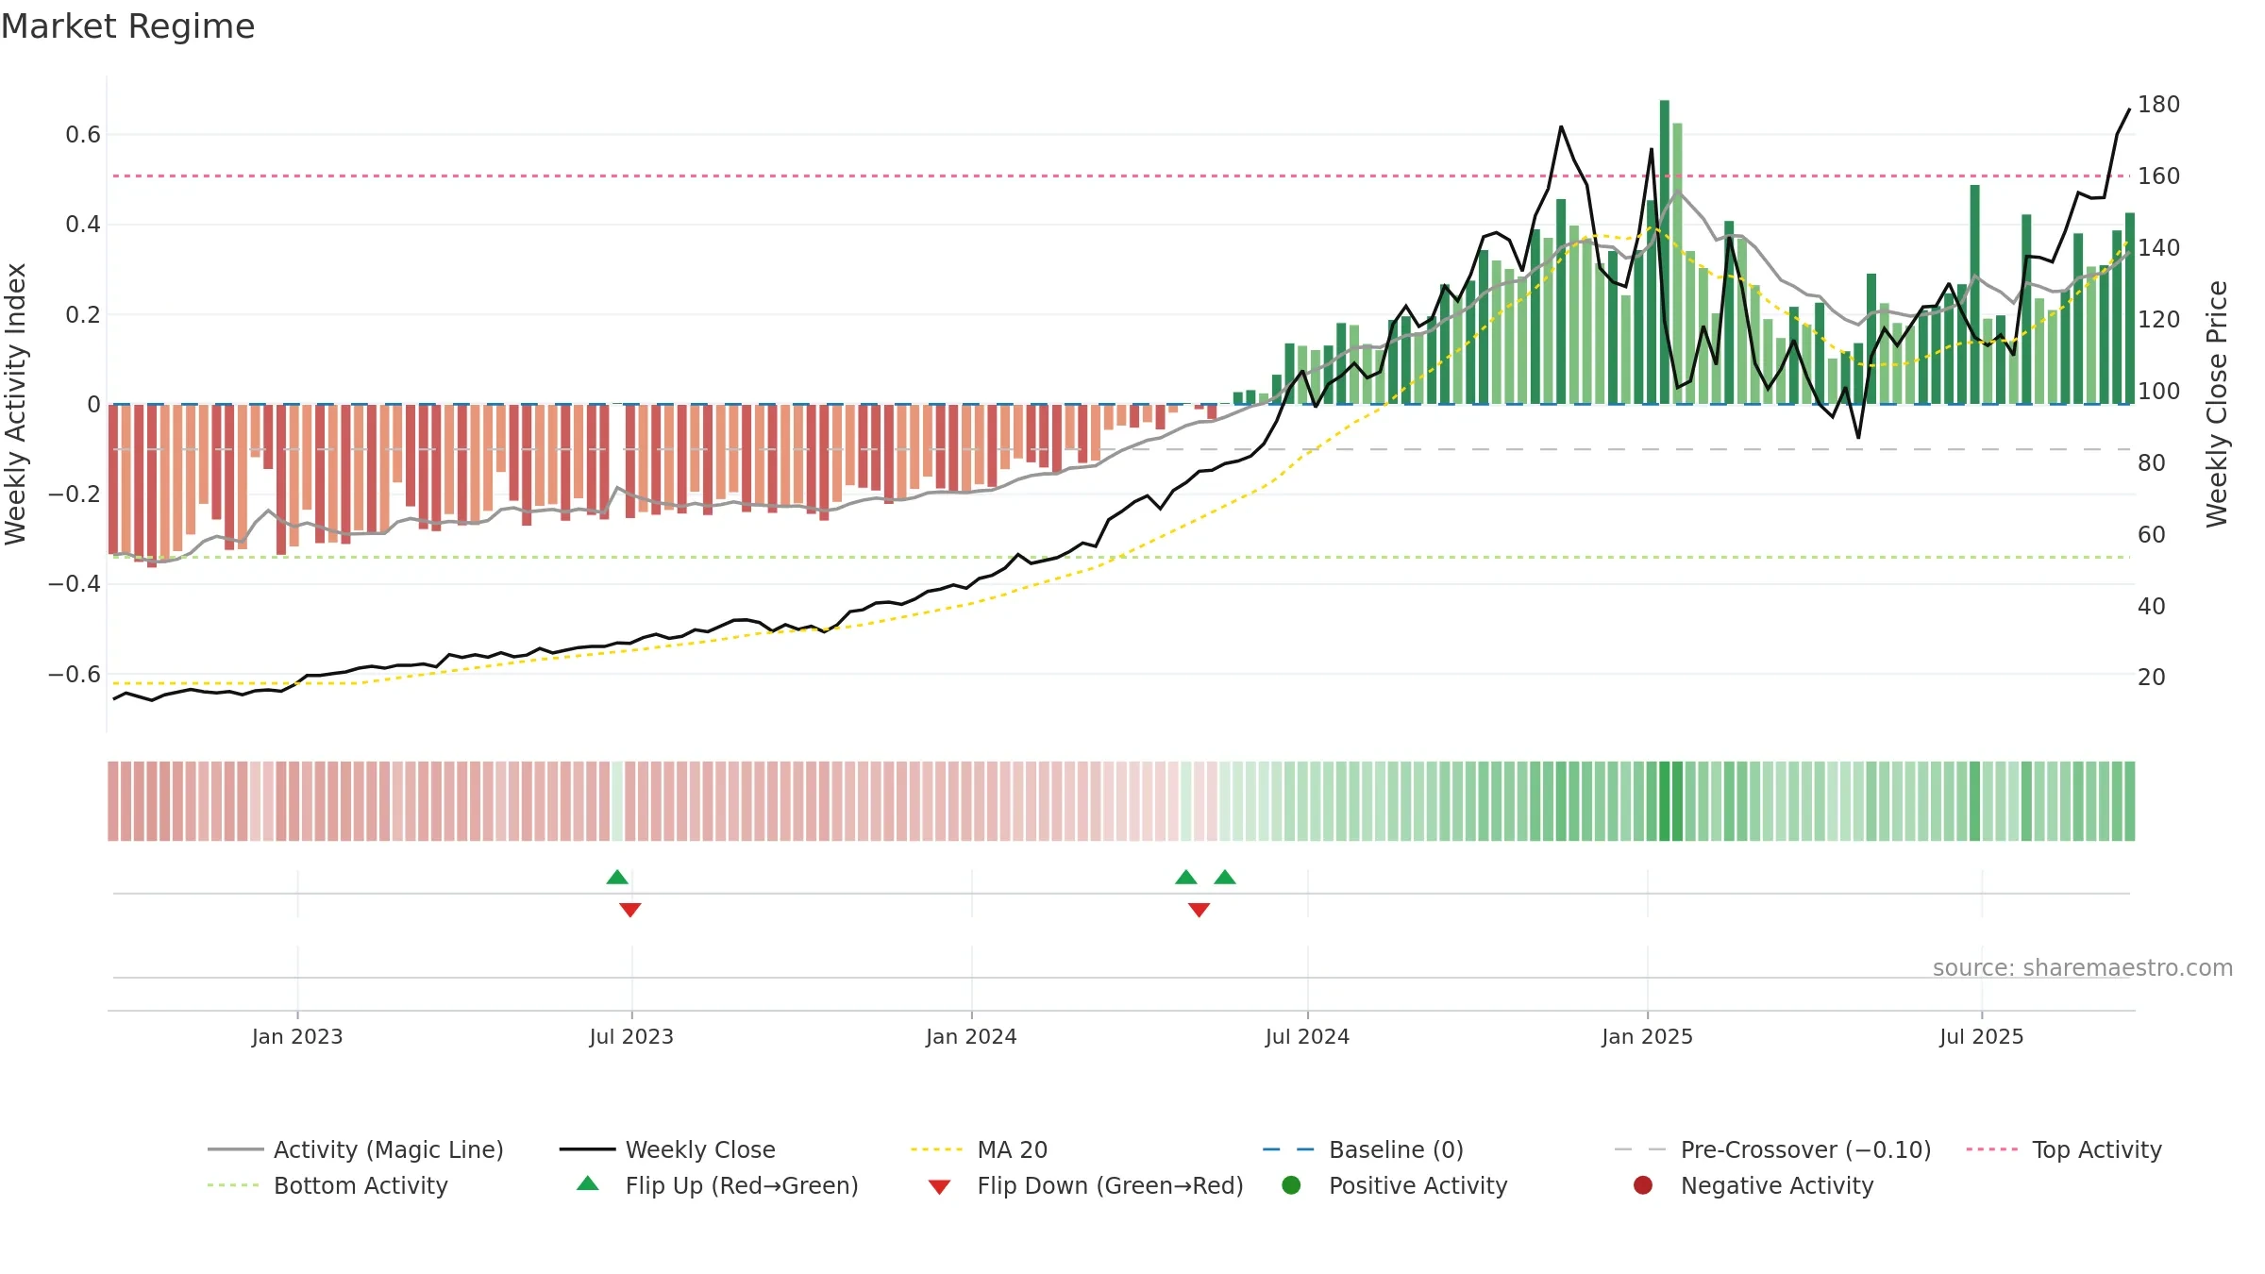
Task: Click the green Flip Up triangle legend icon
Action: click(x=588, y=1183)
